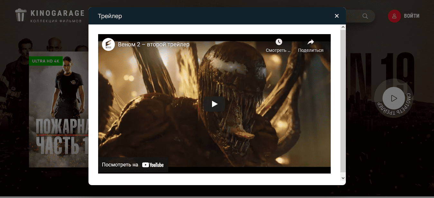Click the Sony channel avatar icon
This screenshot has height=198, width=434.
pyautogui.click(x=108, y=44)
